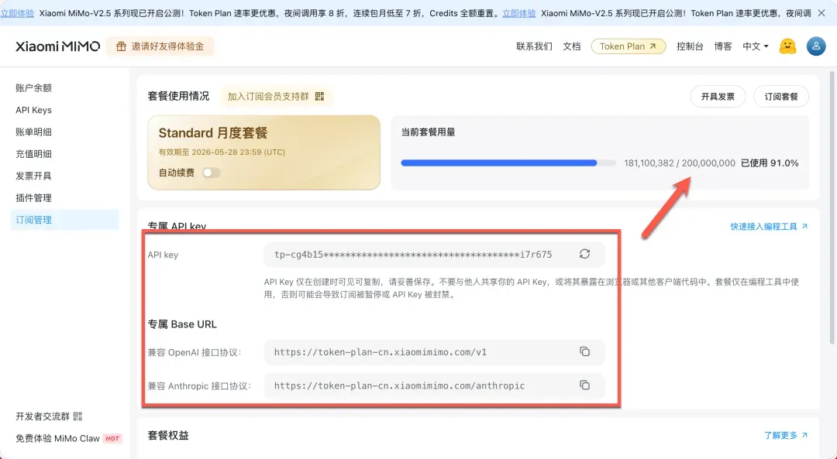
Task: Select 订阅管理 in the sidebar
Action: (x=64, y=220)
